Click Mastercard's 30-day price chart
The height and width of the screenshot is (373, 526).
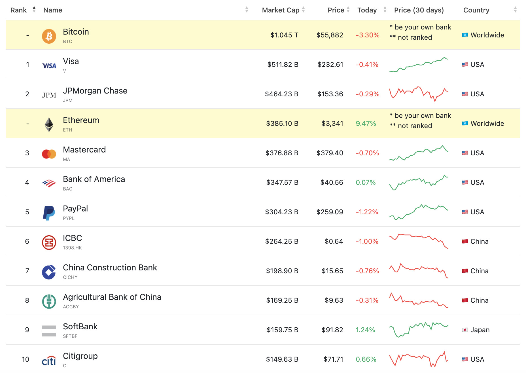click(419, 153)
